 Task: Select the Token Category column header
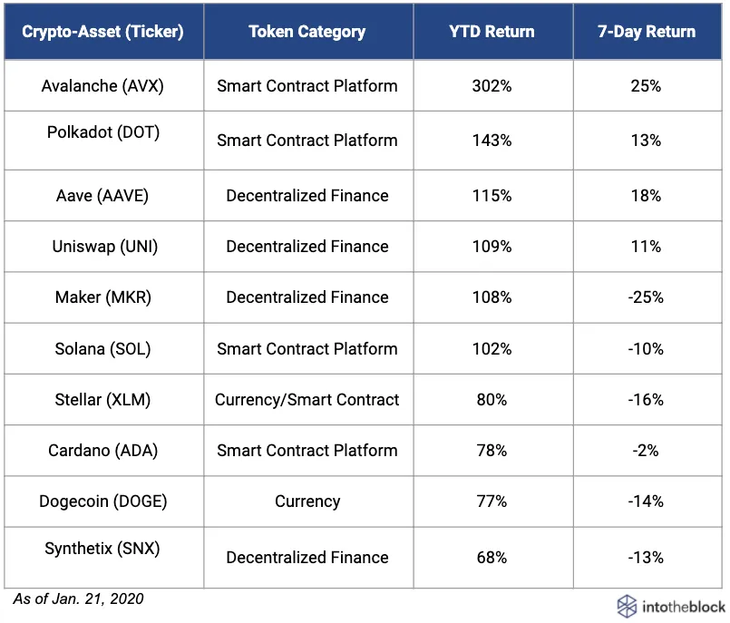tap(307, 31)
